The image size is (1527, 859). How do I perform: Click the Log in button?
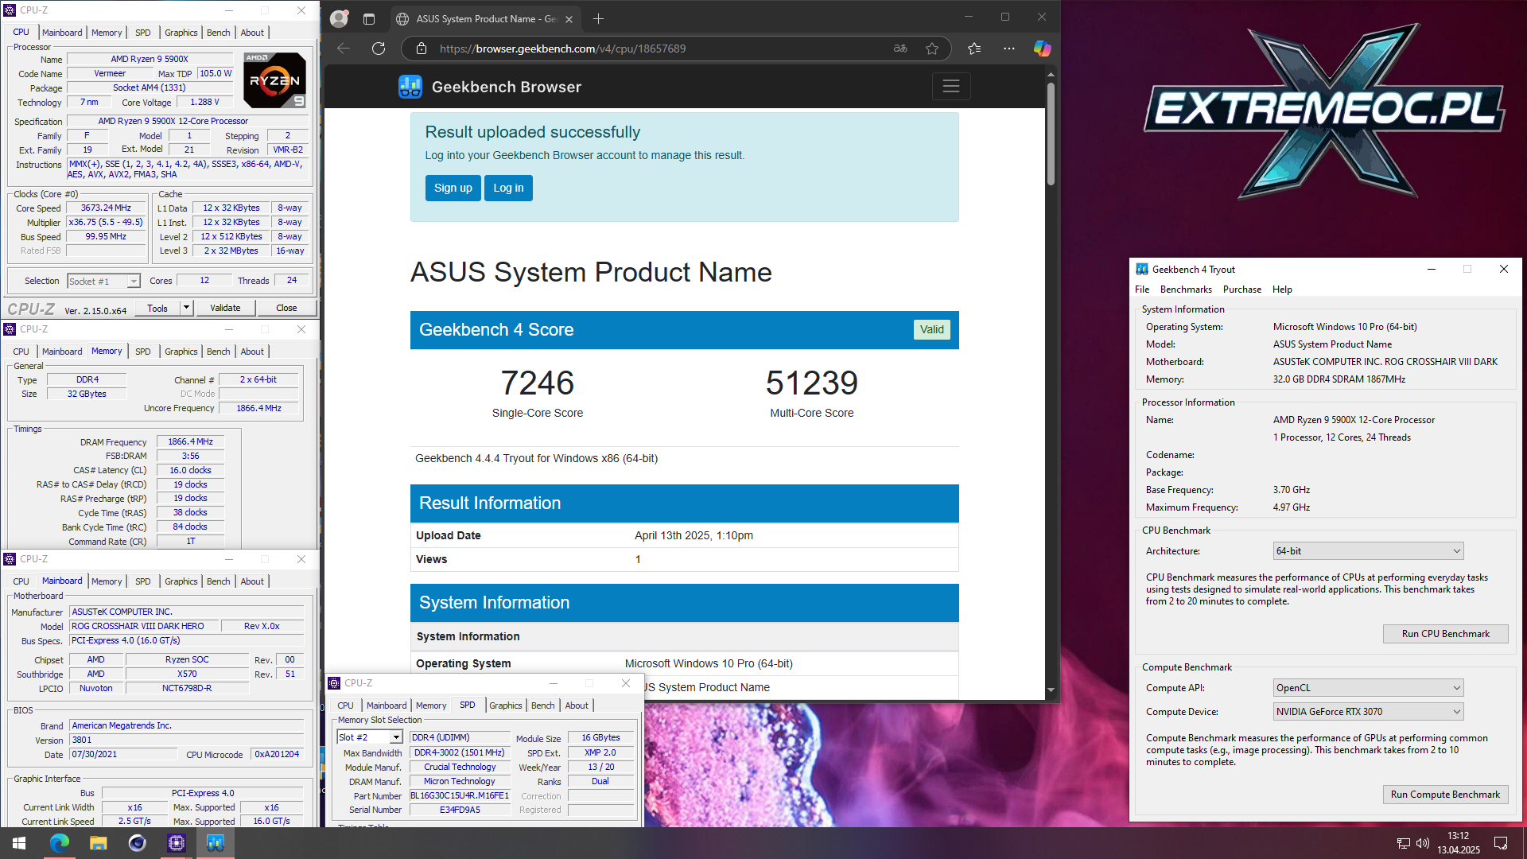click(x=508, y=189)
